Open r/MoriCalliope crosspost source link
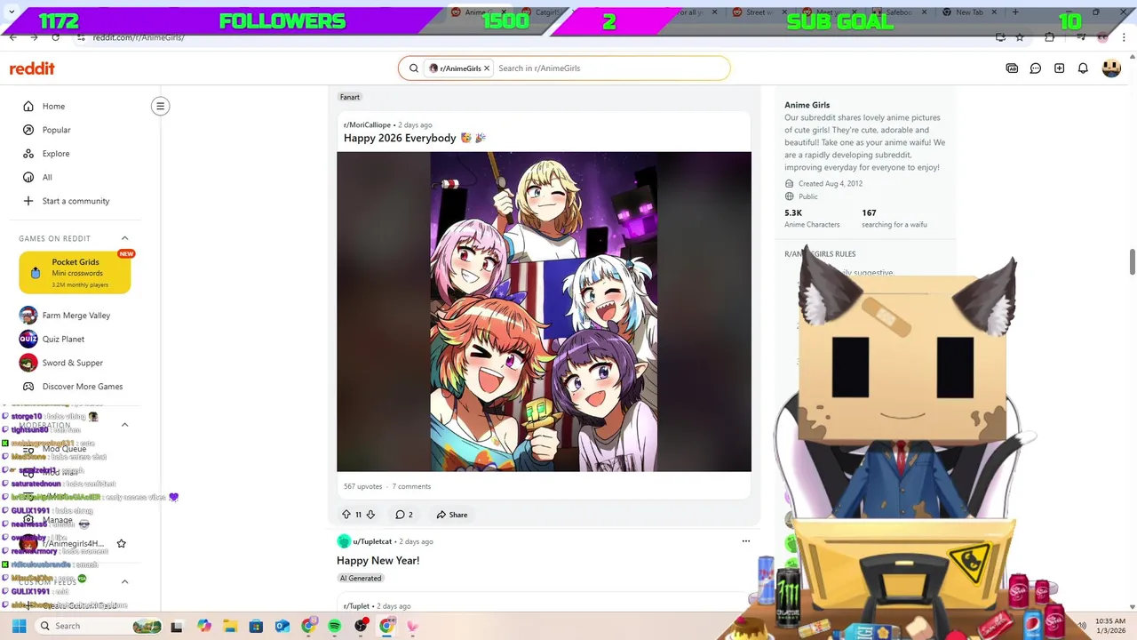 [367, 125]
